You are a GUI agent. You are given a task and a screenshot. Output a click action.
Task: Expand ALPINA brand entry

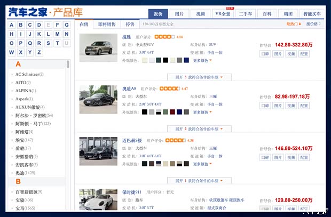26,91
